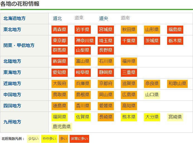Open the 長野県 pollen page
193x143 pixels.
[106, 50]
